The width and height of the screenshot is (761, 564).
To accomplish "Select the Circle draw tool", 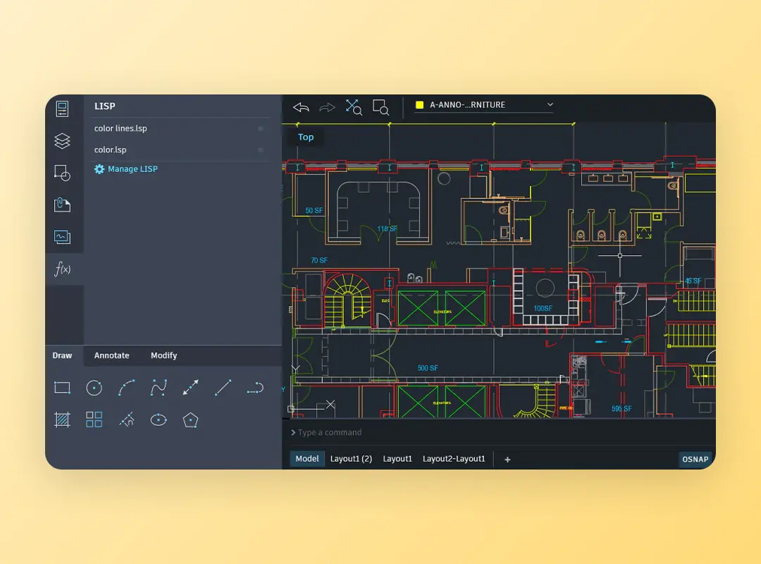I will click(x=94, y=387).
